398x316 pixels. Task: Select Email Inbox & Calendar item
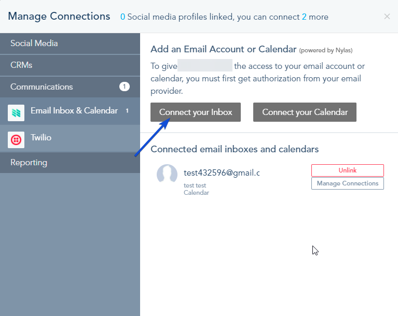pyautogui.click(x=70, y=111)
